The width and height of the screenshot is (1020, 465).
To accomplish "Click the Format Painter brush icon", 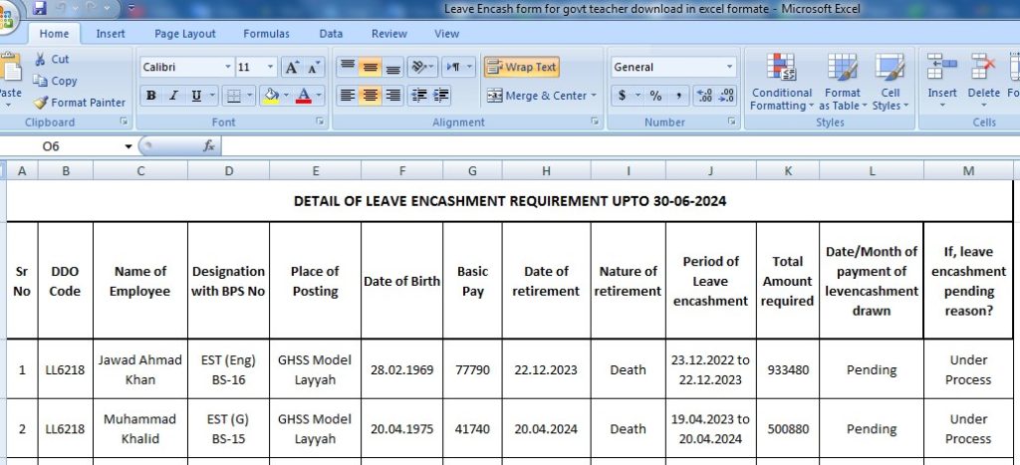I will (x=41, y=103).
